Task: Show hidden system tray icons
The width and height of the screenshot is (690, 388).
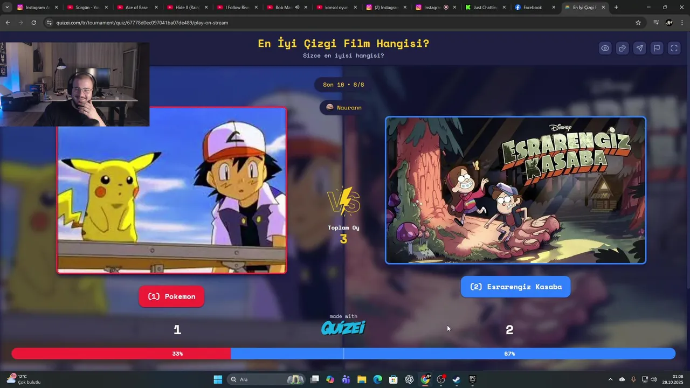Action: pos(610,379)
